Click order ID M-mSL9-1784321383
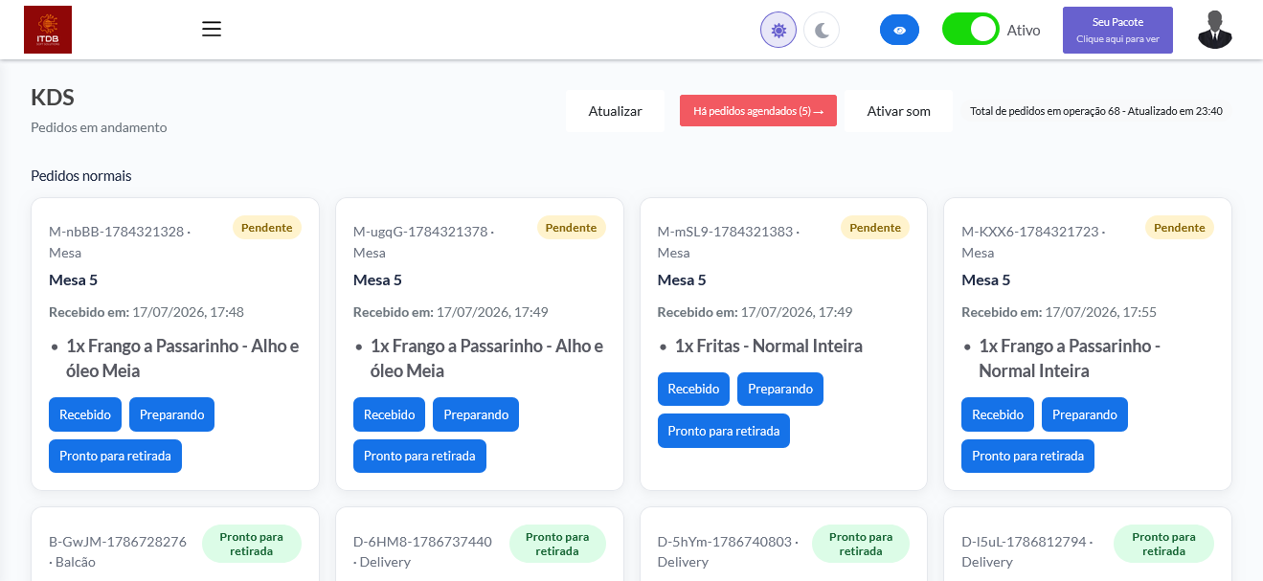Image resolution: width=1263 pixels, height=581 pixels. coord(725,232)
